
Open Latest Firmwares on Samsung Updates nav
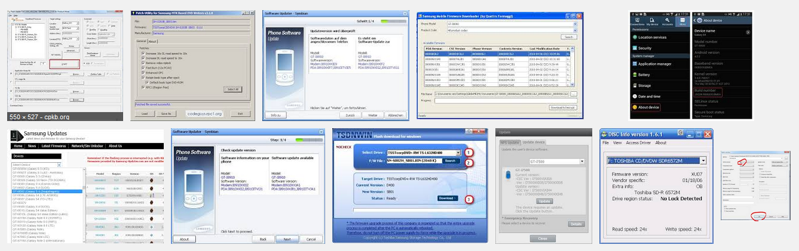point(55,145)
